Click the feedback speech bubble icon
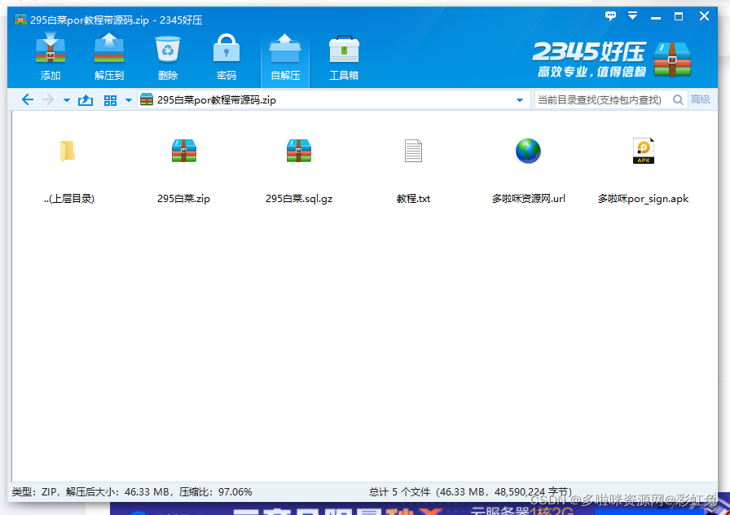Viewport: 730px width, 515px height. click(x=610, y=16)
